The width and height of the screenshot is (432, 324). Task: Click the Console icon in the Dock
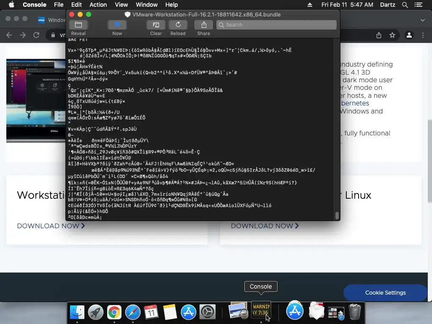point(261,310)
